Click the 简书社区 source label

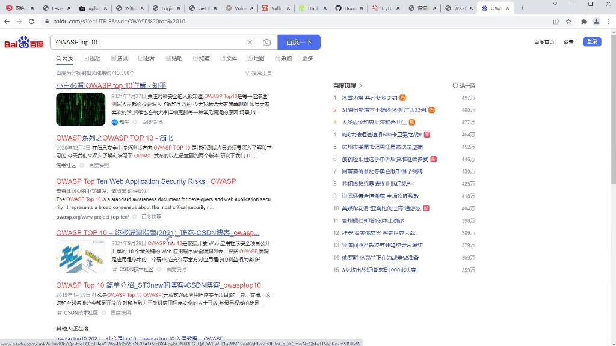point(66,166)
